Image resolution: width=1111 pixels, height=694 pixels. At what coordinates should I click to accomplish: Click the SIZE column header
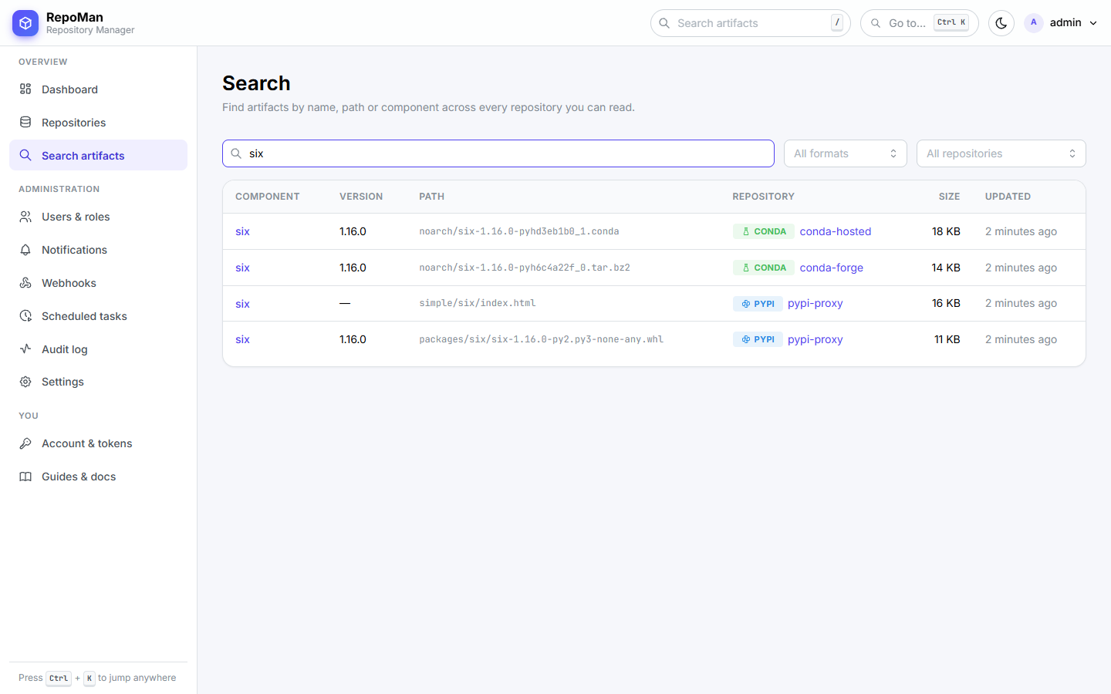(x=949, y=197)
